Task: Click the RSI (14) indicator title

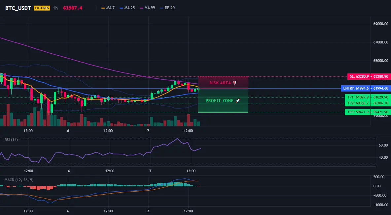Action: tap(11, 140)
